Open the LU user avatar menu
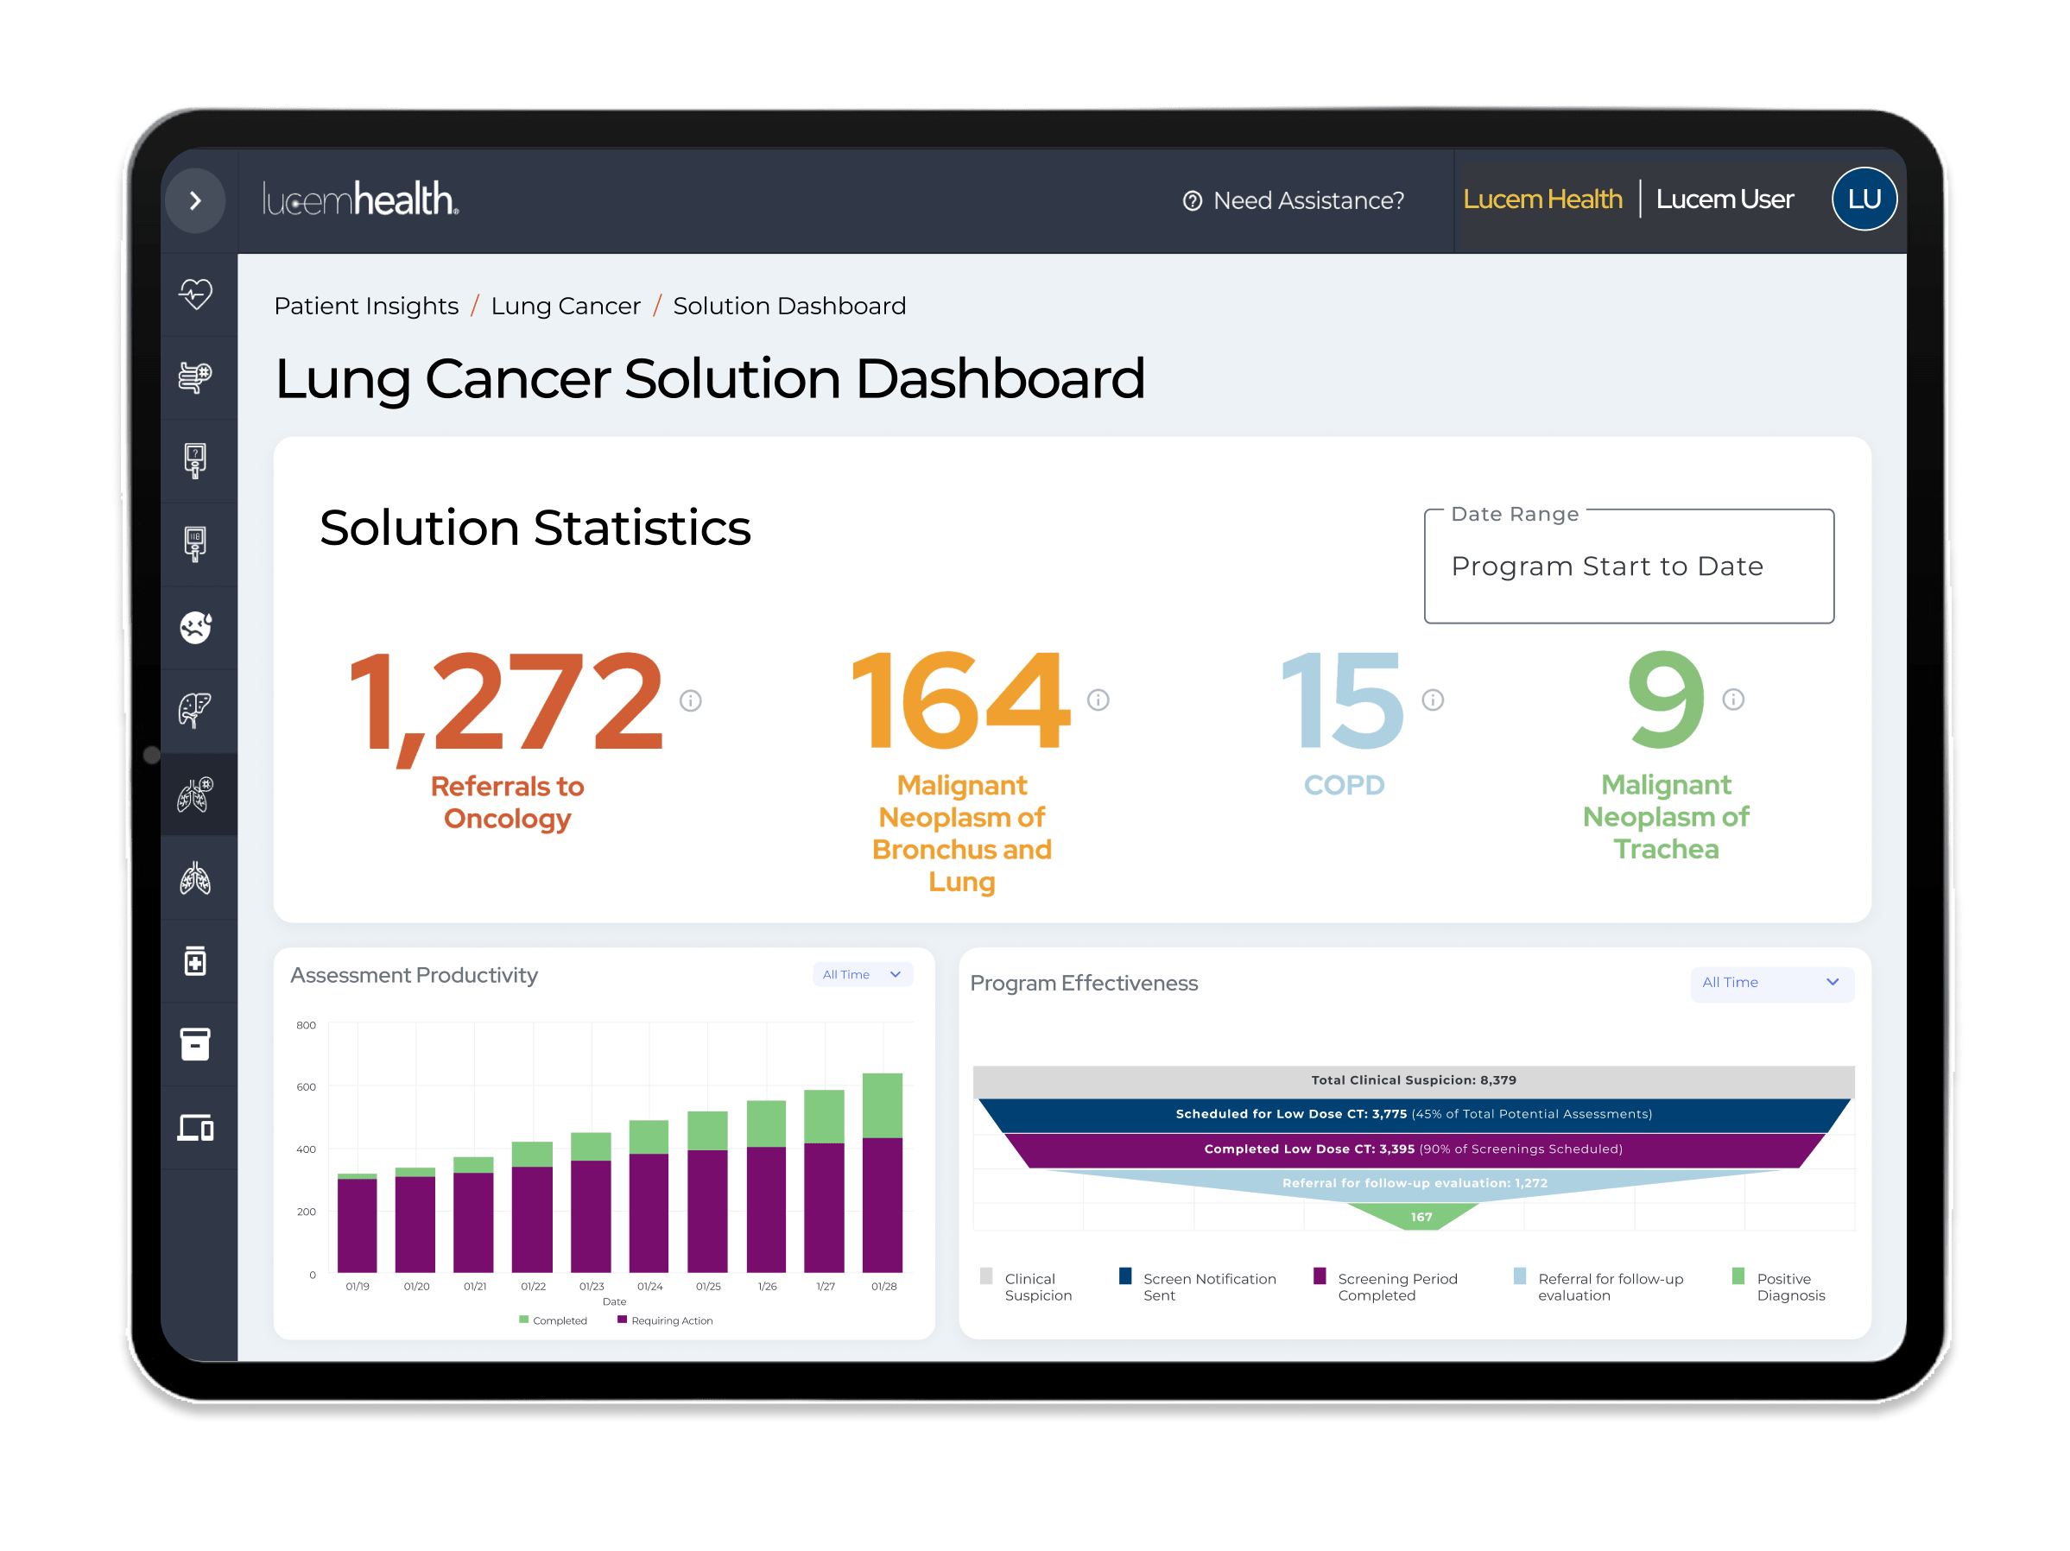The height and width of the screenshot is (1551, 2070). click(x=1864, y=199)
